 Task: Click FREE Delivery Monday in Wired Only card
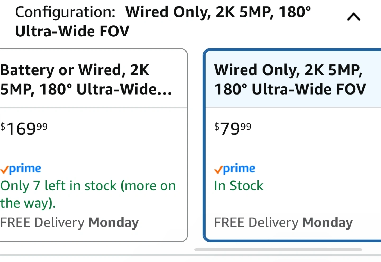tap(283, 222)
